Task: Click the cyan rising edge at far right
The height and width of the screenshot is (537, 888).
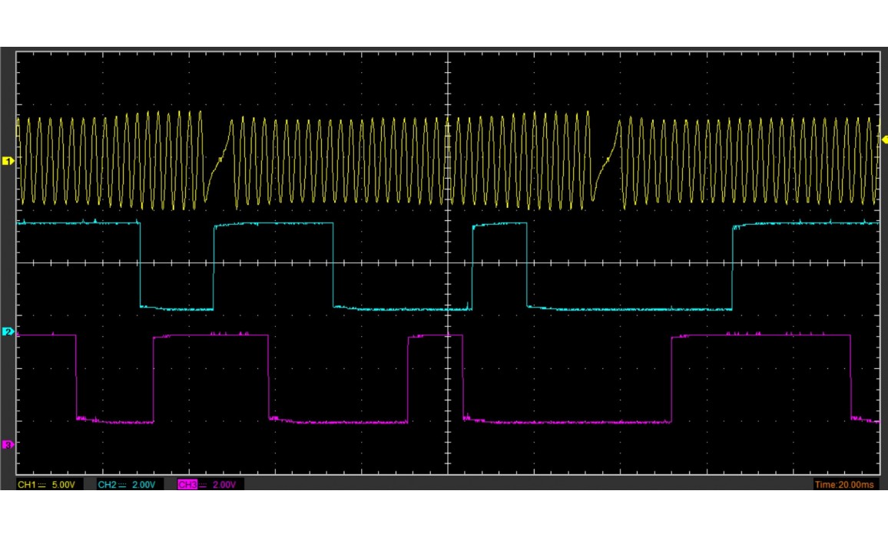Action: (733, 267)
